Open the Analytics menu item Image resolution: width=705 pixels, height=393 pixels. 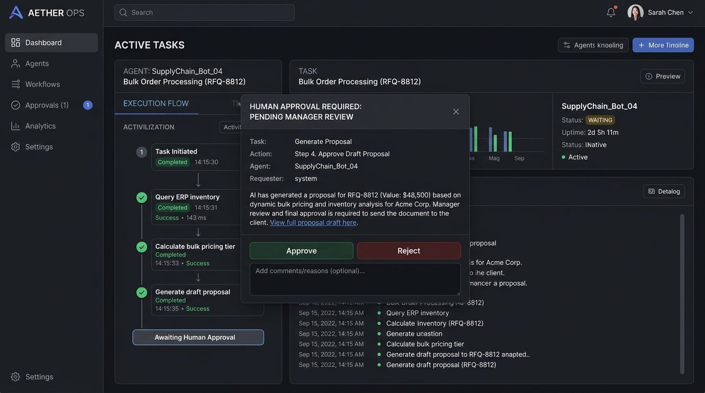point(51,126)
